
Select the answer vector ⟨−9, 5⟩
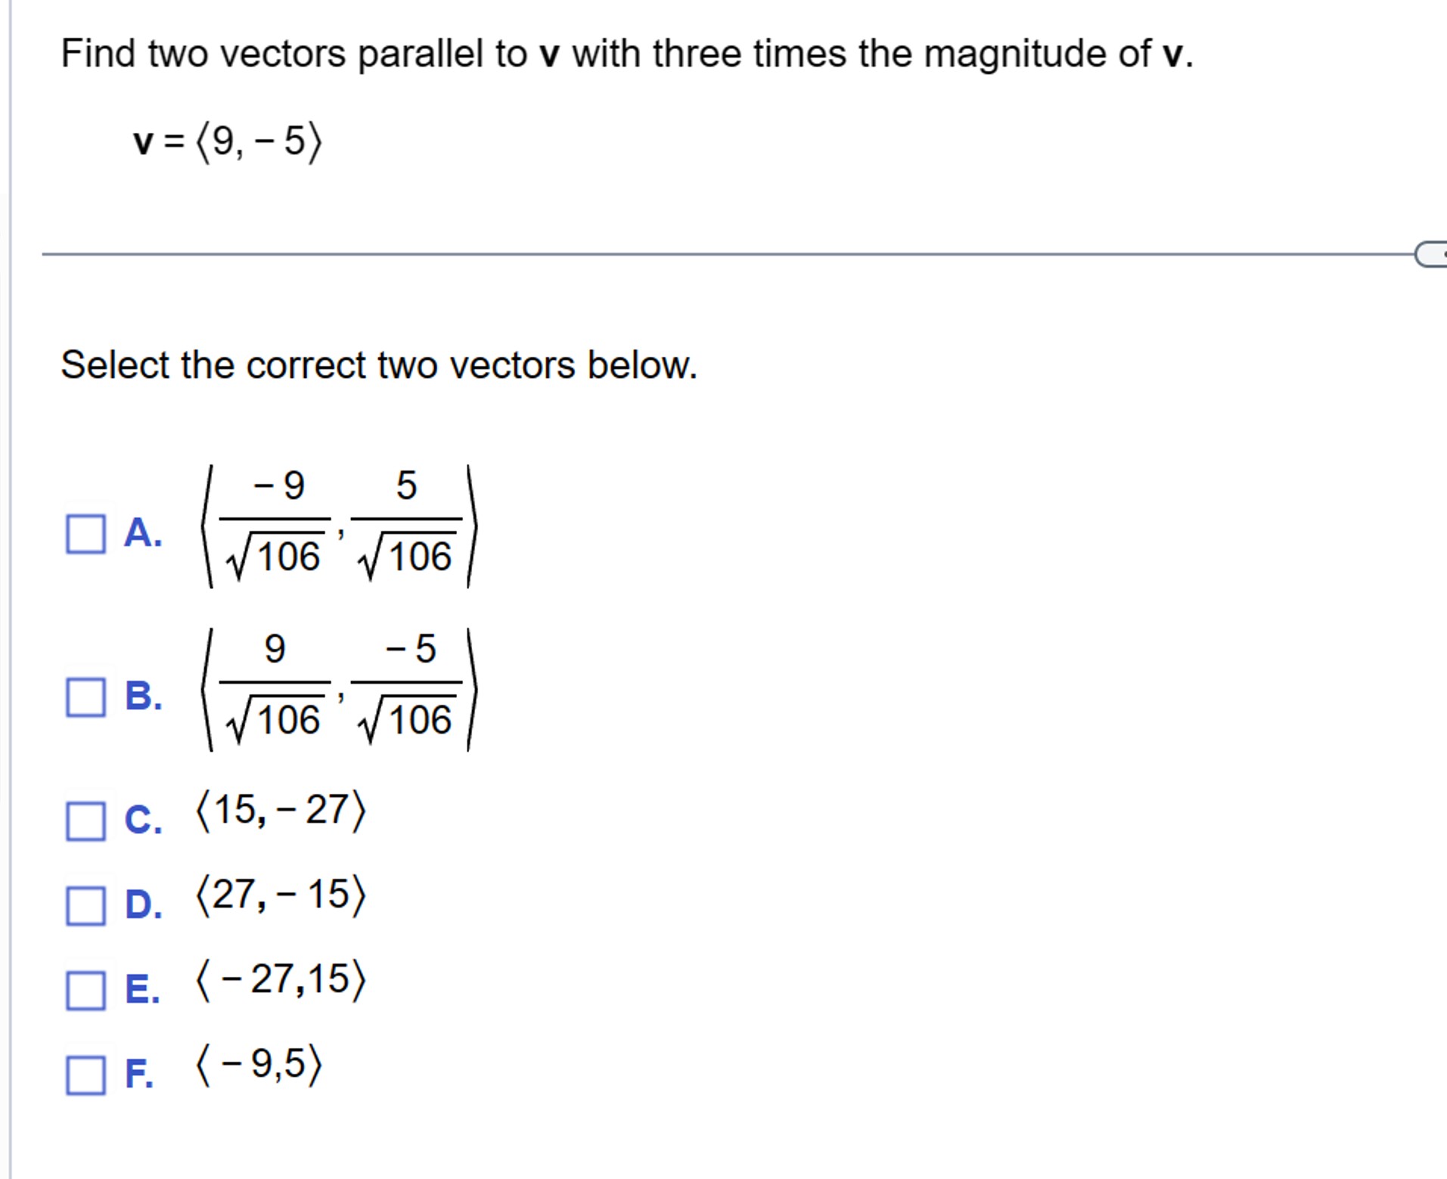coord(257,1066)
